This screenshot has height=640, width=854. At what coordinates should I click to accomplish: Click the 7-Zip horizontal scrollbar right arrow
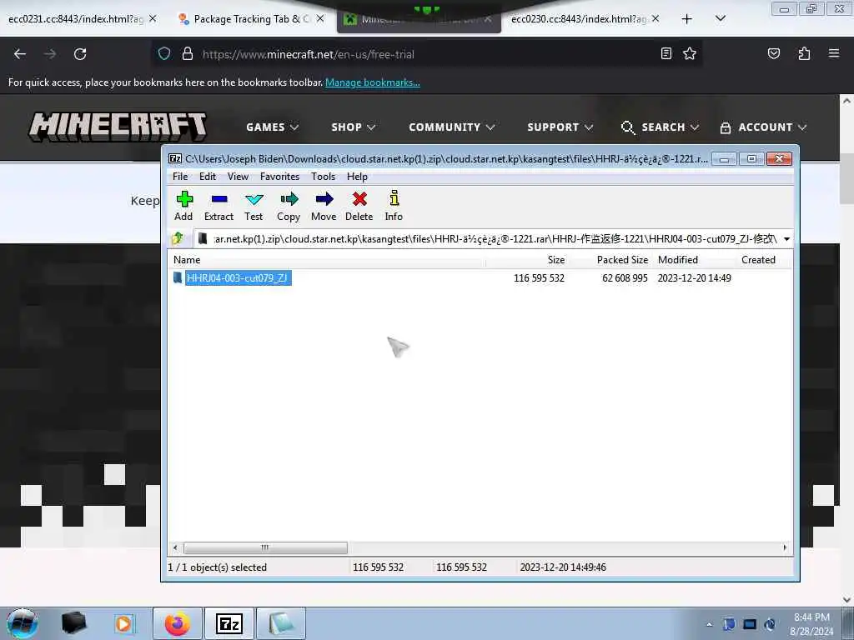pyautogui.click(x=785, y=547)
